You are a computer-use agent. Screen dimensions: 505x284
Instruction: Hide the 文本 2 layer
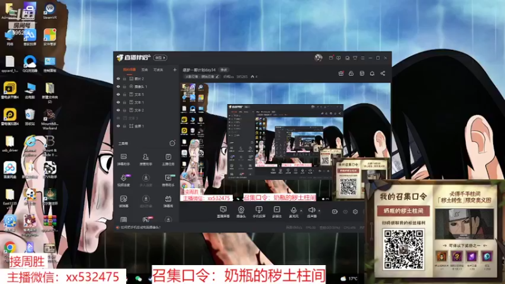coord(118,110)
